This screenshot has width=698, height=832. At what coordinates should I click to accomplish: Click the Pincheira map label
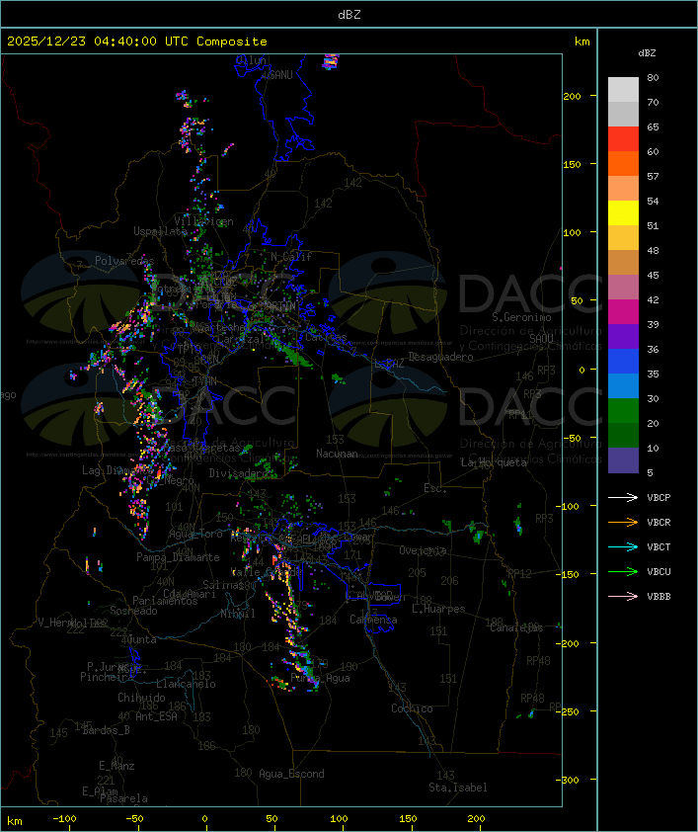107,677
